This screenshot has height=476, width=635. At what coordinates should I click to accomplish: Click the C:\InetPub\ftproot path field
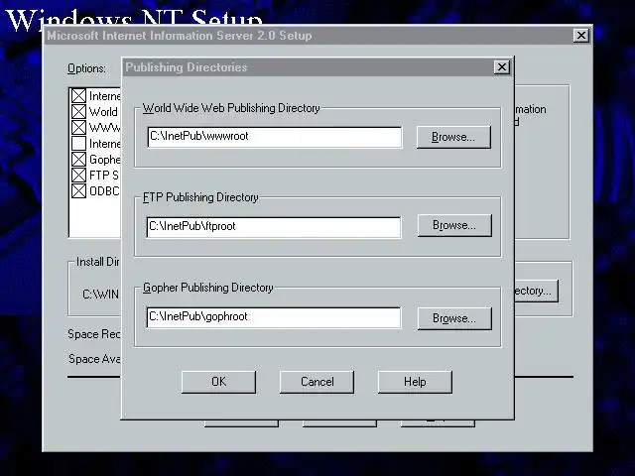274,227
